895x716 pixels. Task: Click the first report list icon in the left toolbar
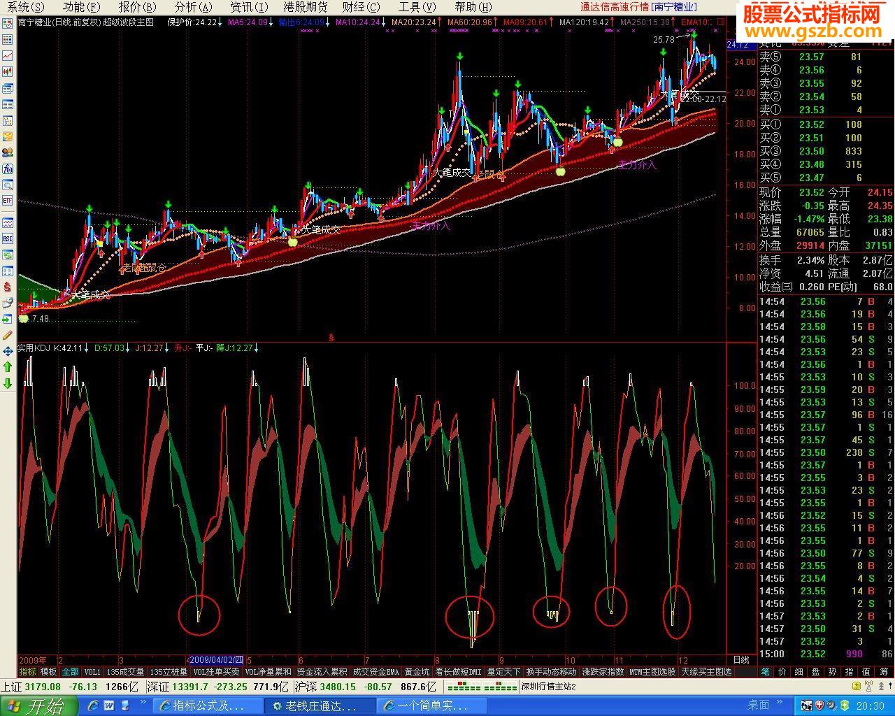click(x=8, y=22)
